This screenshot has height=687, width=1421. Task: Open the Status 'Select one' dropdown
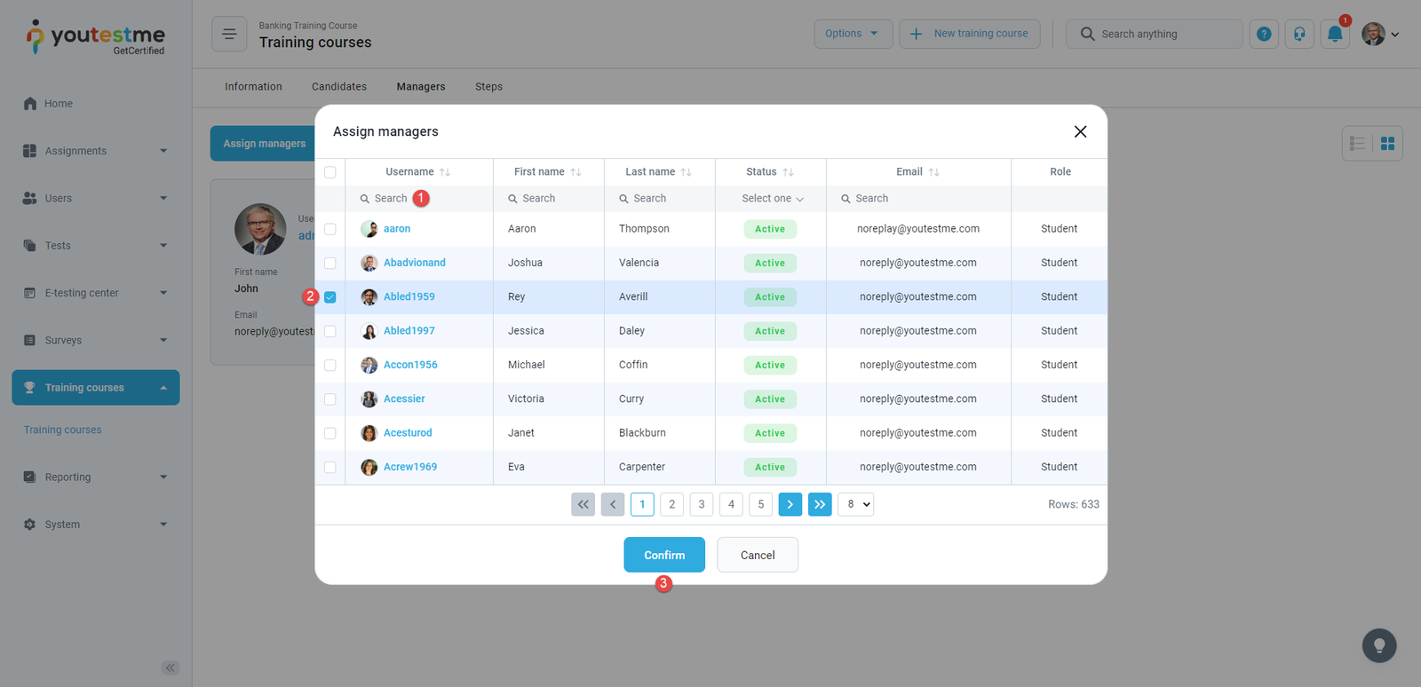pyautogui.click(x=771, y=199)
